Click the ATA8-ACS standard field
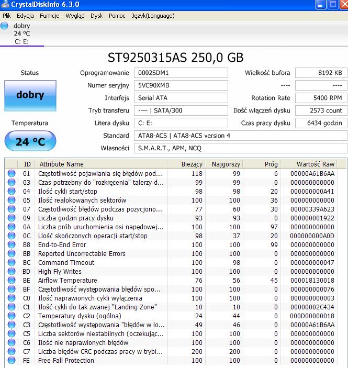Screen dimensions: 348x368 point(241,136)
